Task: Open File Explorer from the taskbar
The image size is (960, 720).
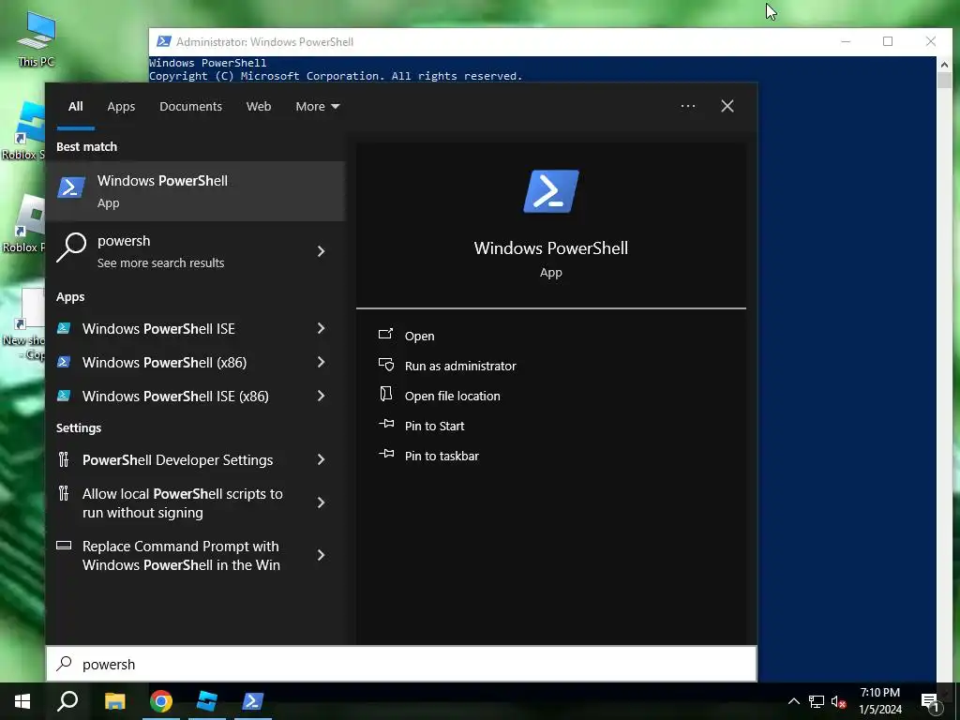Action: click(x=115, y=701)
